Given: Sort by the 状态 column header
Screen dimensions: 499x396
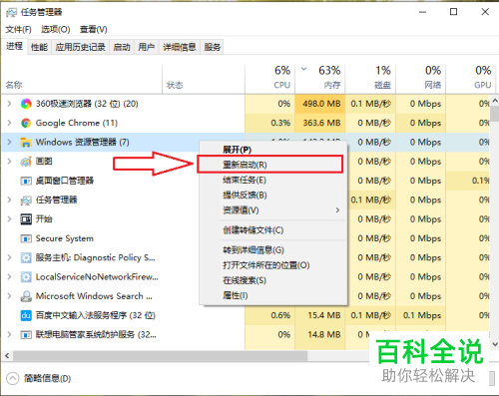Looking at the screenshot, I should tap(204, 79).
